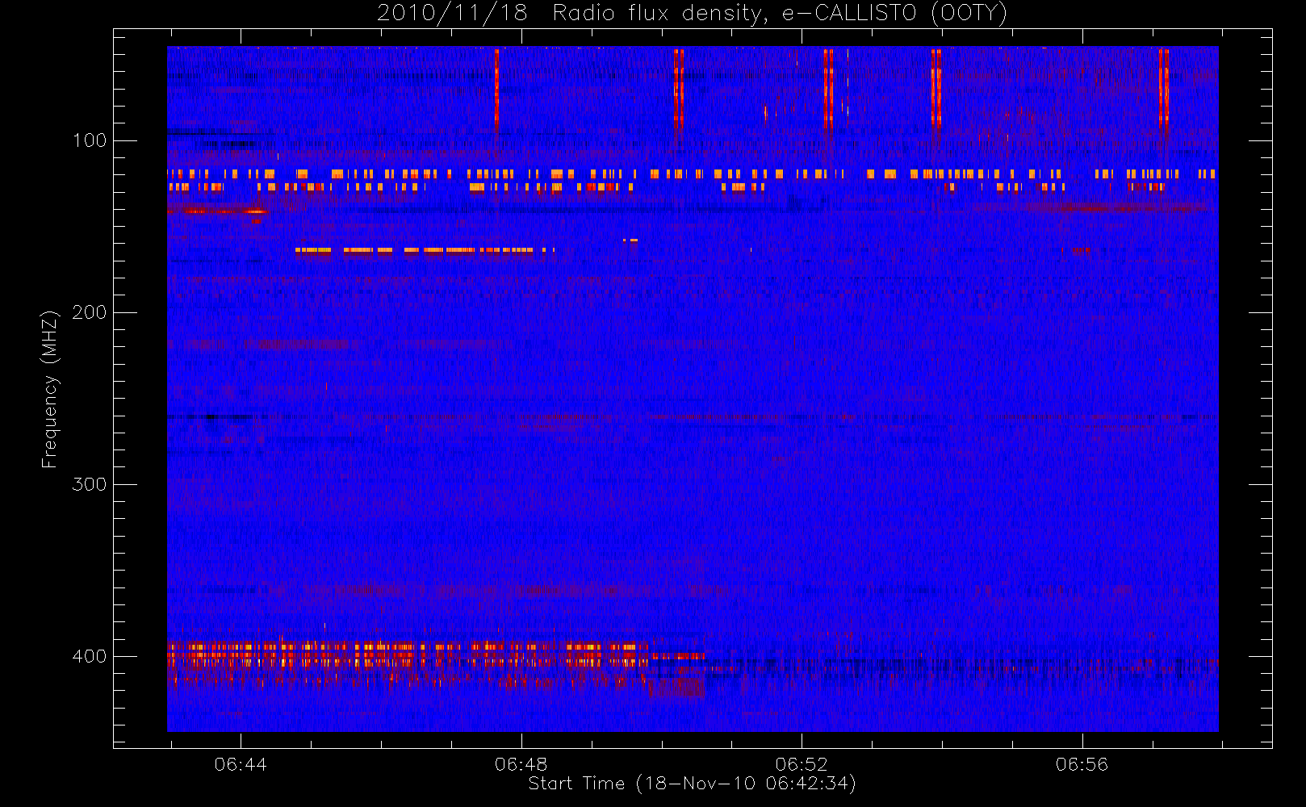Click the 400 frequency tick label

click(89, 656)
